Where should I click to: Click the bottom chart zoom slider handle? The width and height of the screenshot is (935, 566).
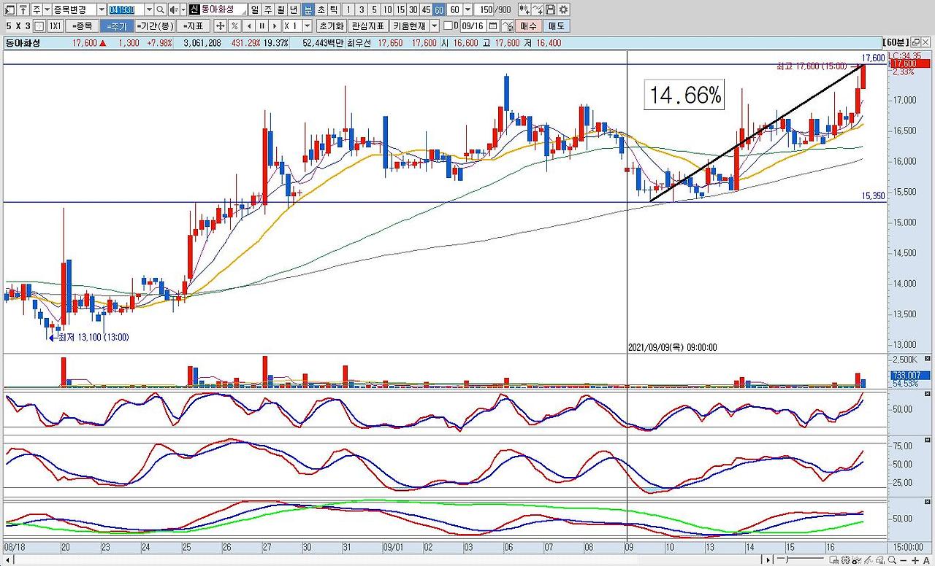click(x=787, y=560)
